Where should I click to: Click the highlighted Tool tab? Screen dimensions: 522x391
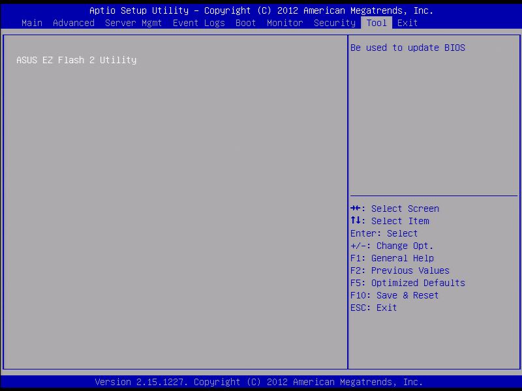pyautogui.click(x=376, y=23)
